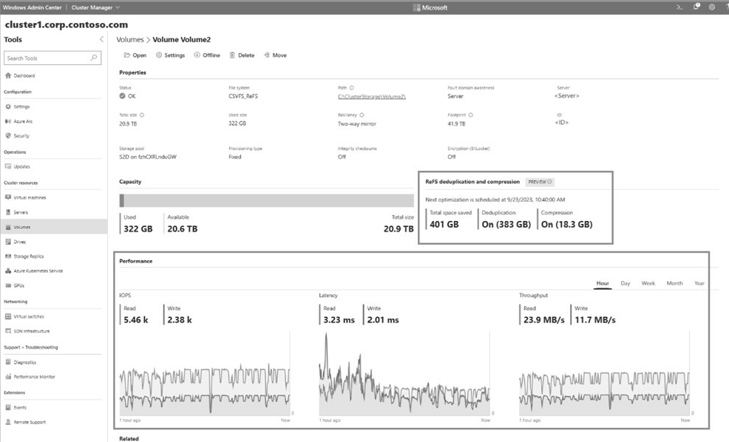This screenshot has width=729, height=442.
Task: Switch performance view to Day
Action: [625, 283]
